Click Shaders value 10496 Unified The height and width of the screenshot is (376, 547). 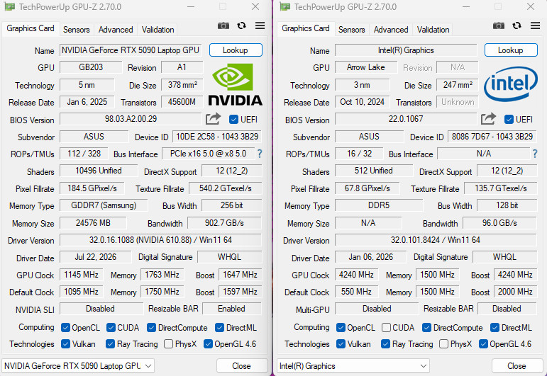pyautogui.click(x=99, y=171)
